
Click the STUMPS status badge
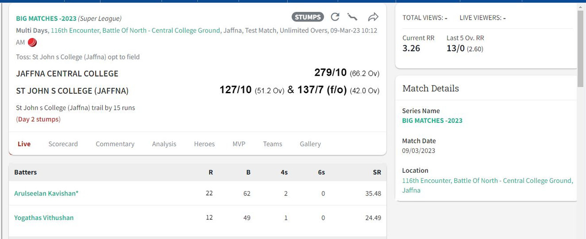point(308,17)
